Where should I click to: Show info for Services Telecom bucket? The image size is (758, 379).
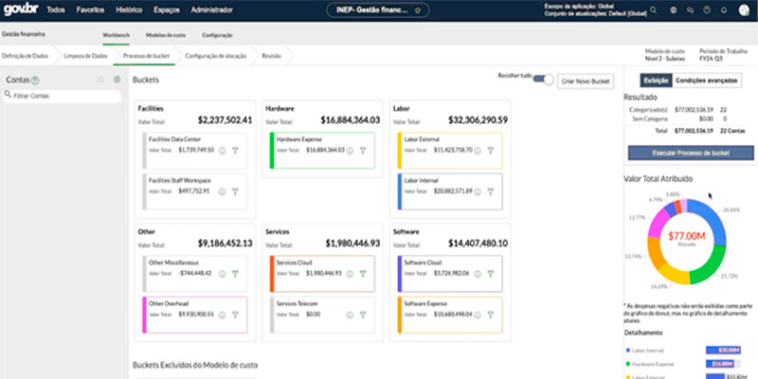350,316
